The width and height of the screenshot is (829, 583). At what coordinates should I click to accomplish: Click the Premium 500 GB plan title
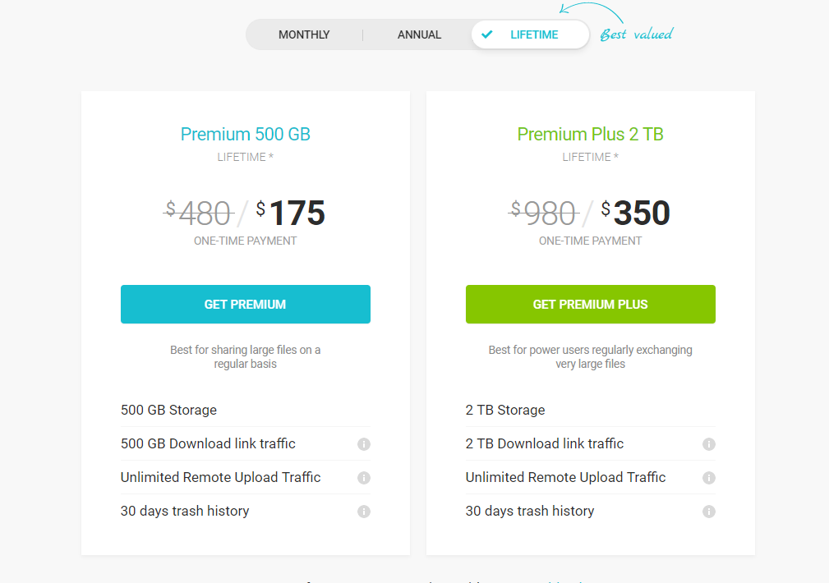click(x=246, y=135)
